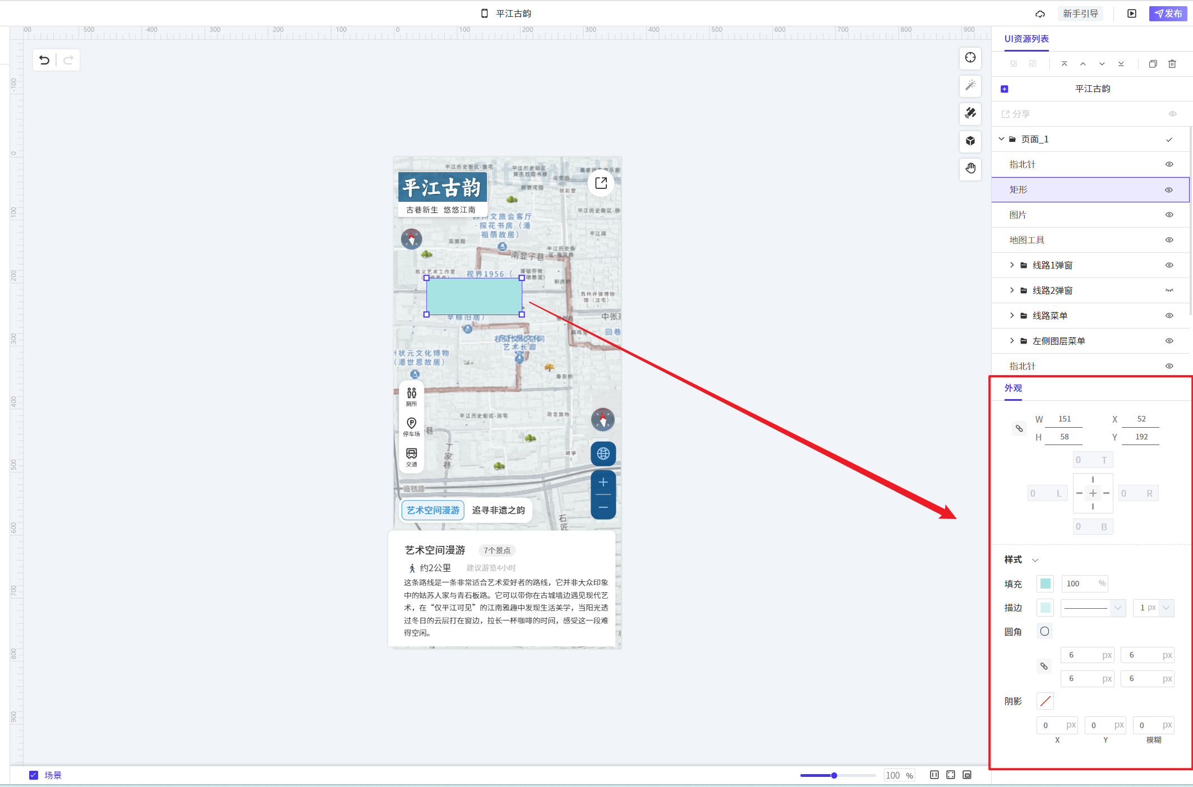Switch to the 外观 tab
The image size is (1193, 787).
coord(1013,388)
